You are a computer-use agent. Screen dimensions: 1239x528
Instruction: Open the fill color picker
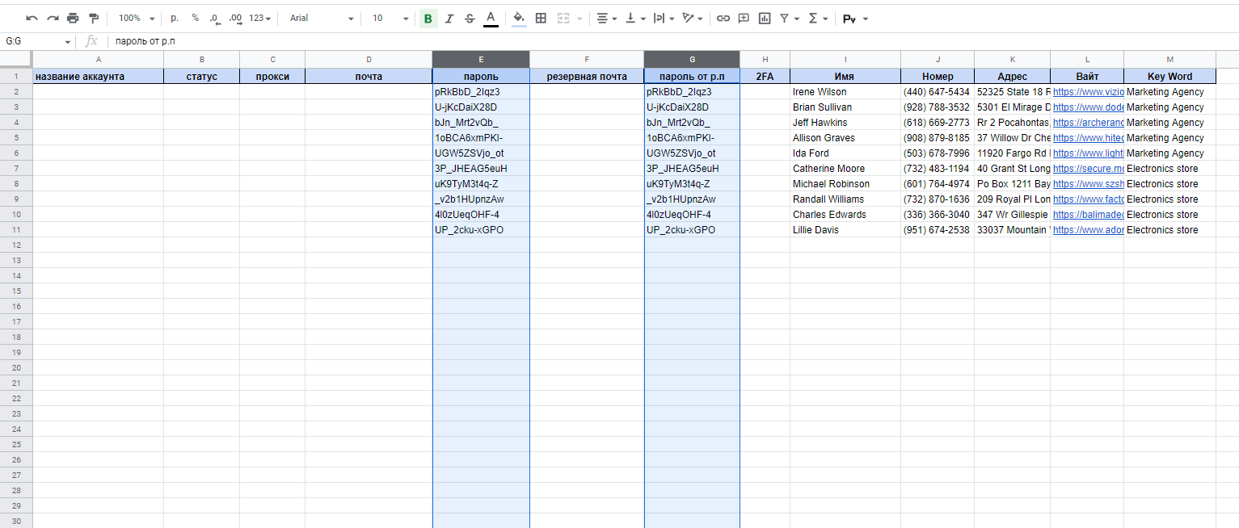tap(519, 18)
